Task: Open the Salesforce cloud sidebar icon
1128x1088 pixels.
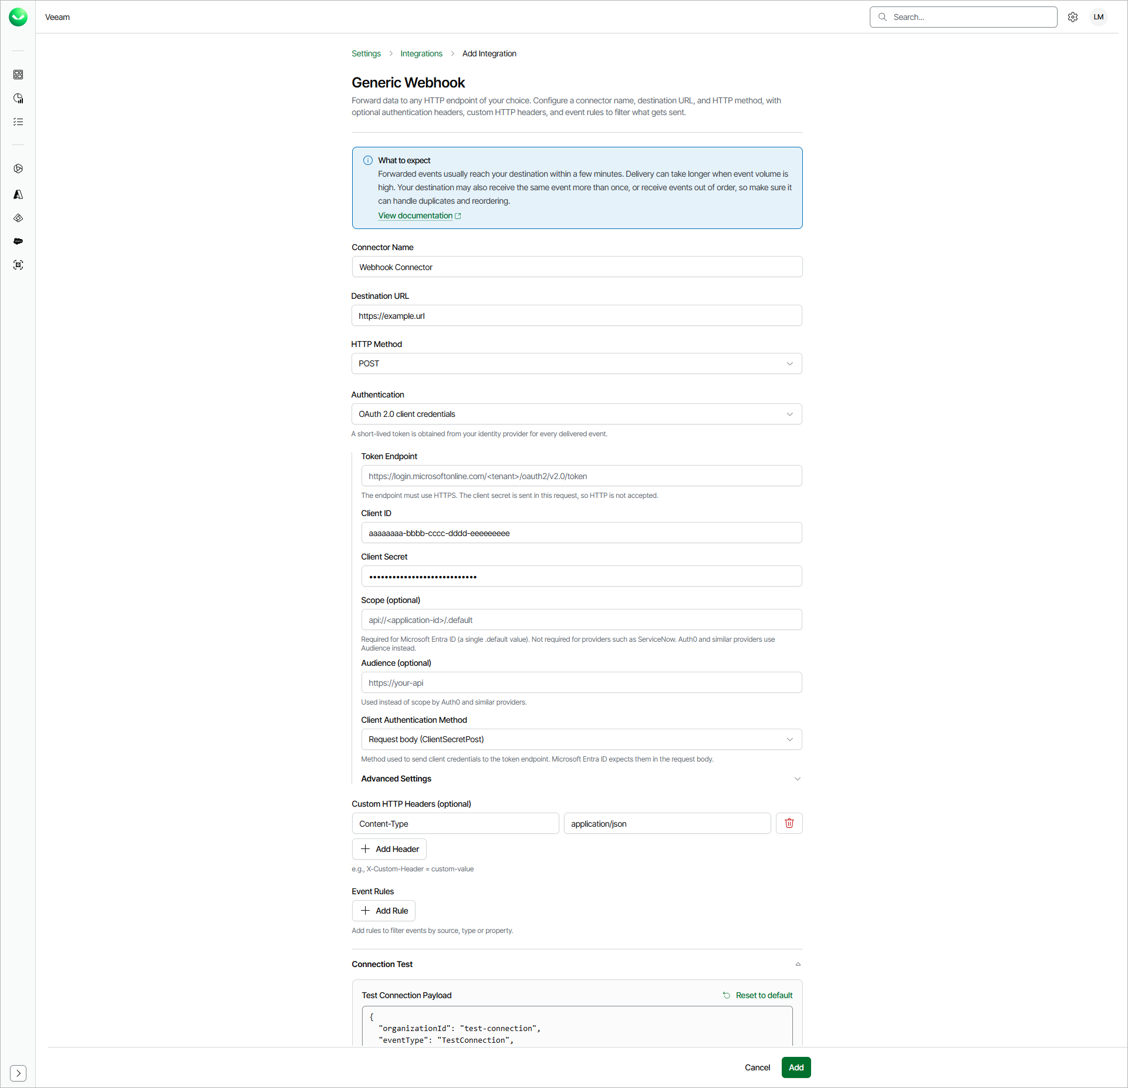Action: click(x=18, y=241)
